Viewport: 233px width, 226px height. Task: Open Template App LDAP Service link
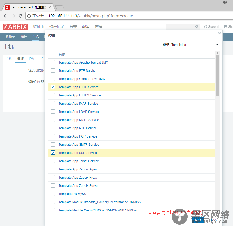point(79,112)
